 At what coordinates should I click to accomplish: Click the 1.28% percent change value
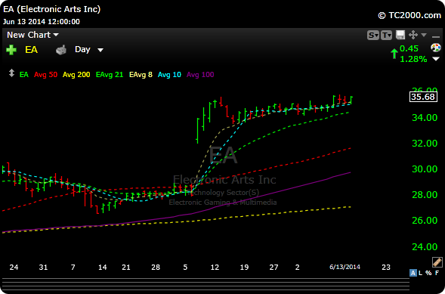pos(413,59)
